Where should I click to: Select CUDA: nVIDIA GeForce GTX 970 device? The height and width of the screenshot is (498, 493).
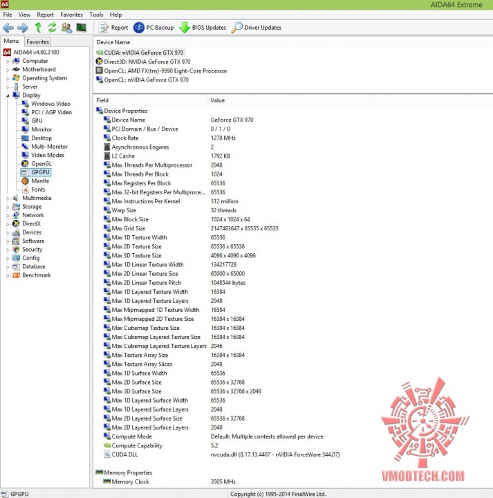(140, 53)
